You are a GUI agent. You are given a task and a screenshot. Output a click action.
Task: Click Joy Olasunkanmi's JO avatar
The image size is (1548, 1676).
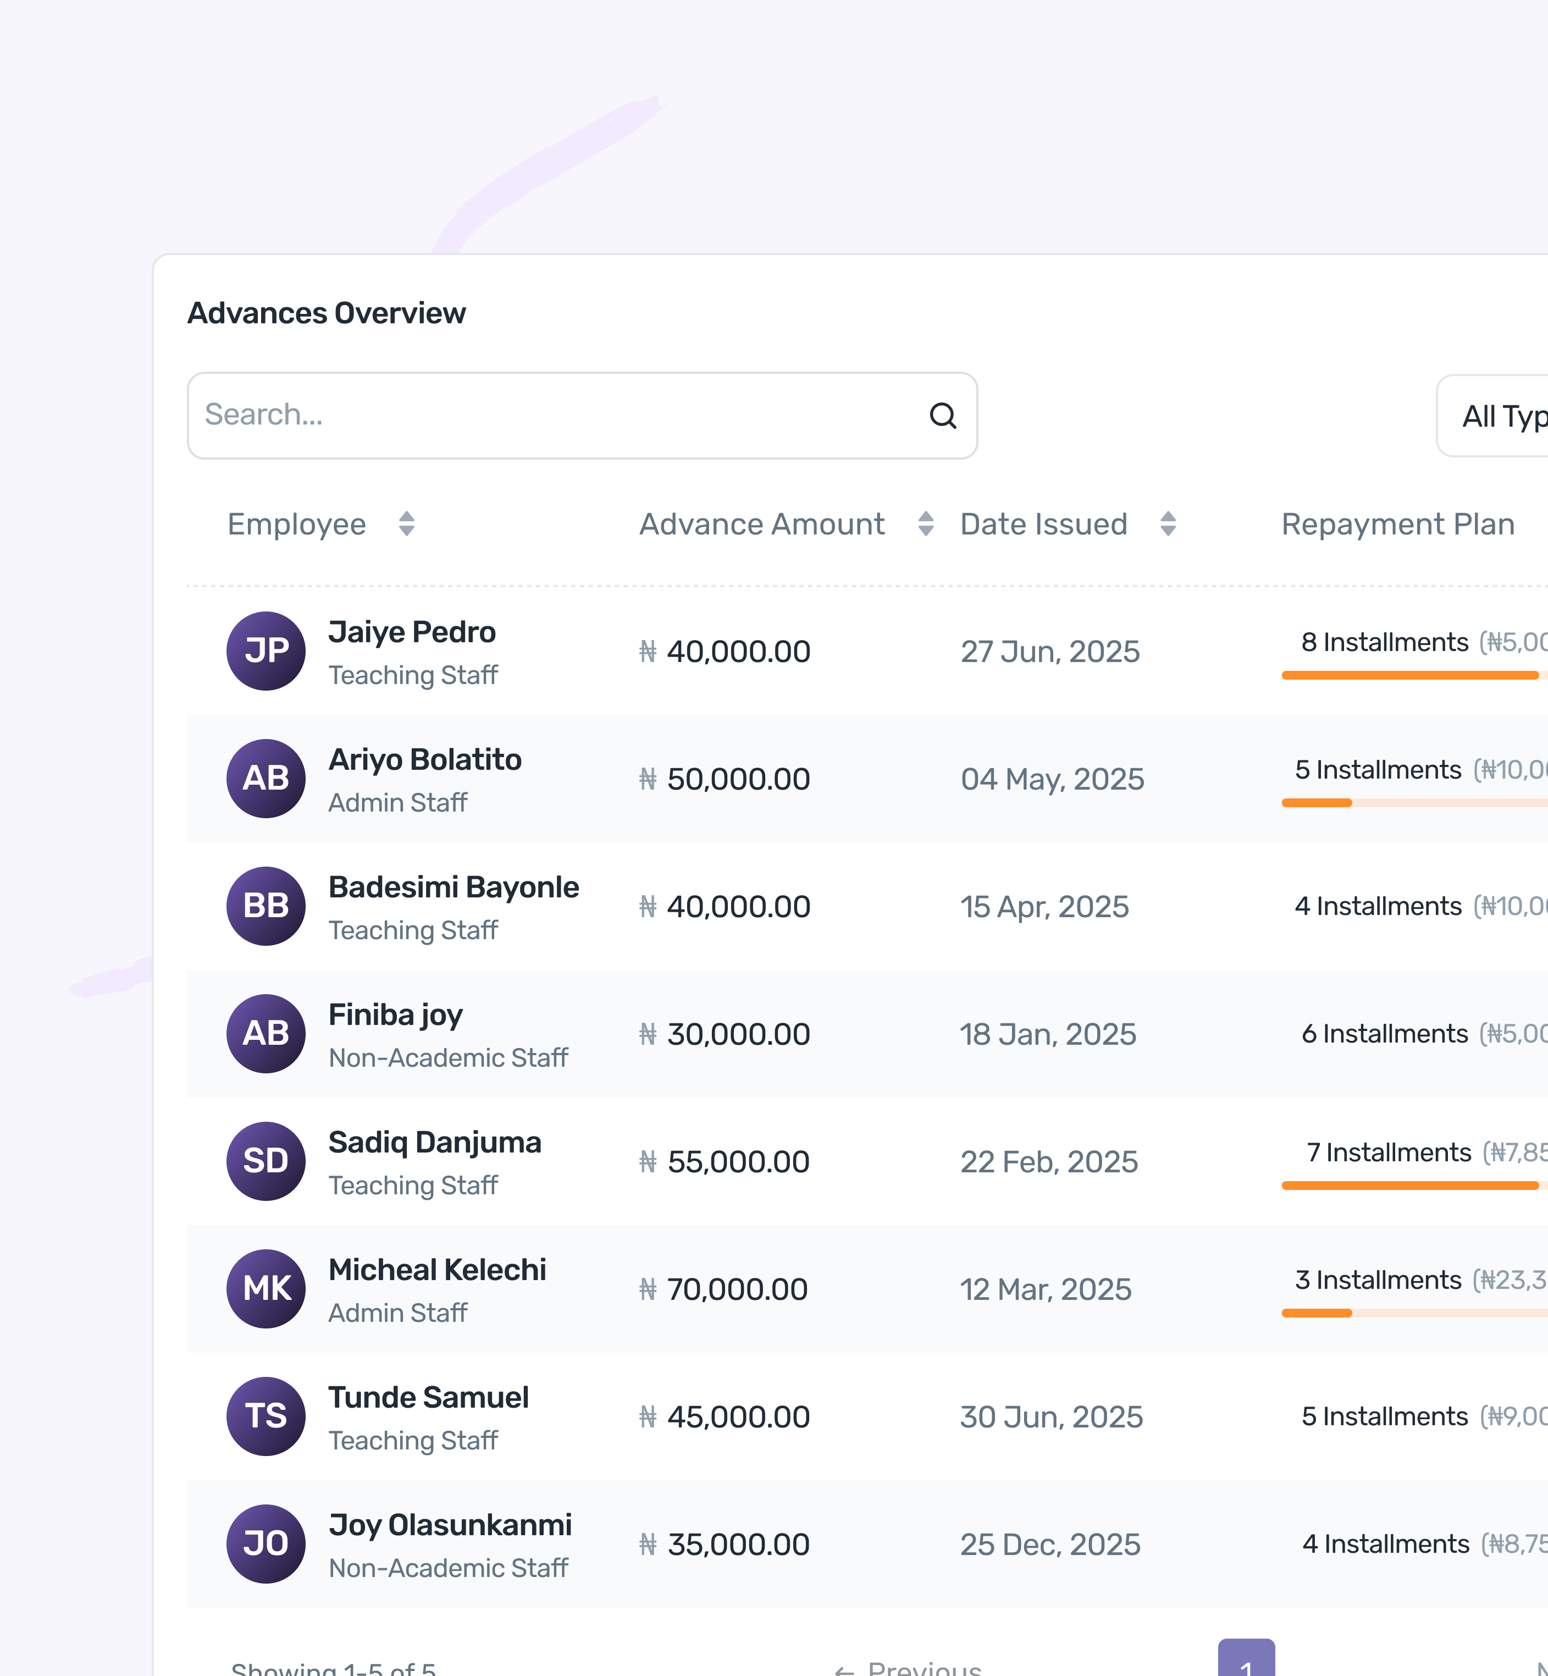pyautogui.click(x=266, y=1543)
